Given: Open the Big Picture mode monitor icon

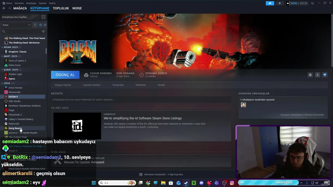Looking at the screenshot, I should tap(312, 3).
